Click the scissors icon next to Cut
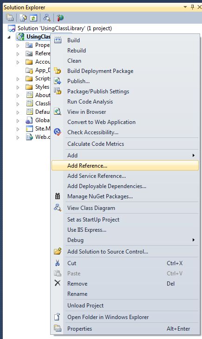Viewport: 202px width, 339px height. (58, 263)
